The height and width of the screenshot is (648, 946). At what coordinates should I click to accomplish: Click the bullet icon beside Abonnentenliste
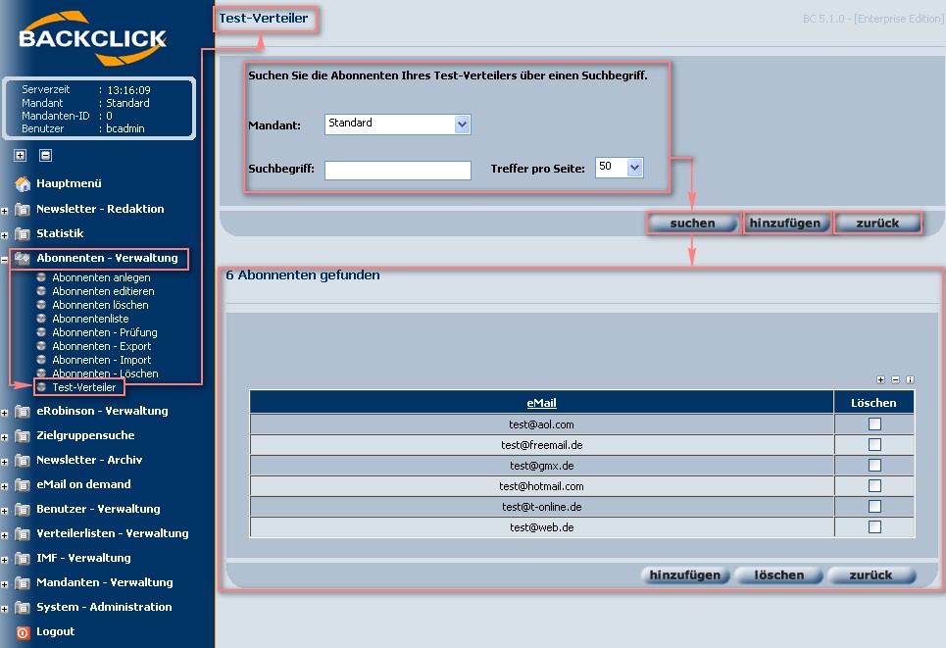point(41,319)
